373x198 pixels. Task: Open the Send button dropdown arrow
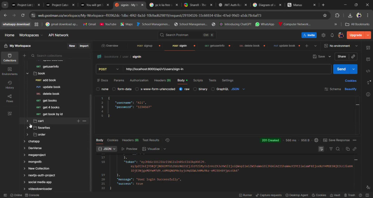354,69
